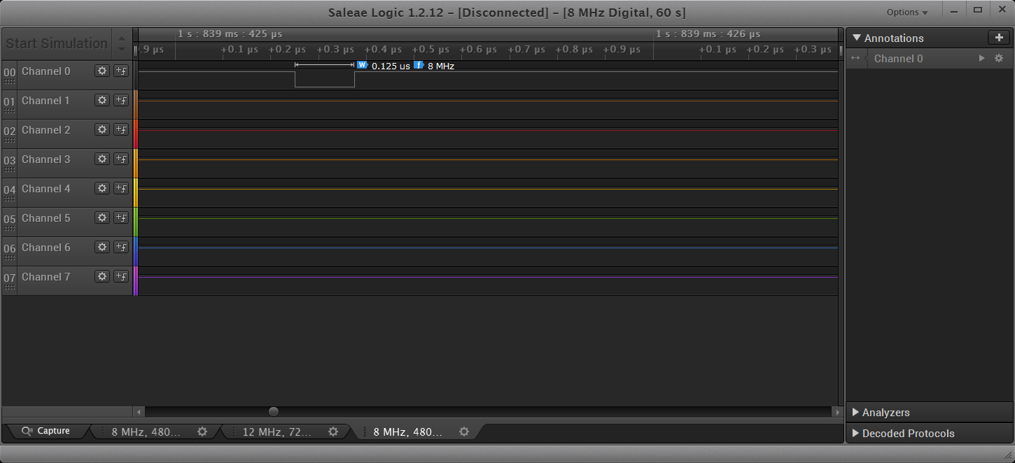This screenshot has width=1015, height=463.
Task: Open Channel 0 settings gear
Action: coord(102,71)
